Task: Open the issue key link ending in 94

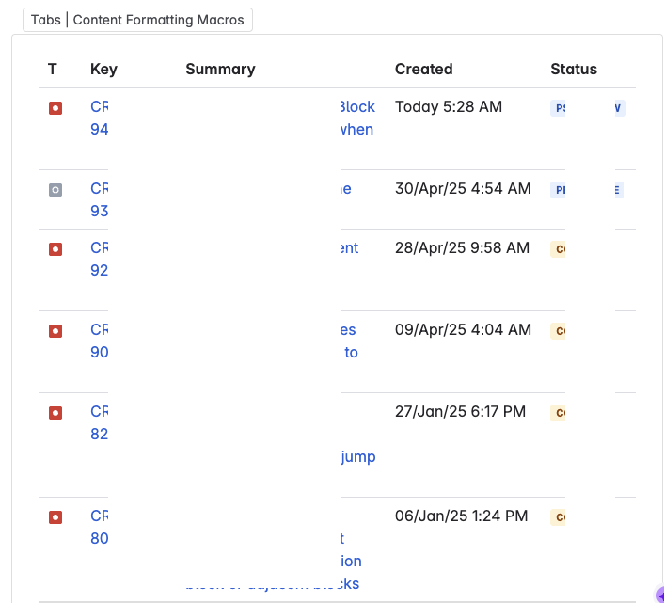Action: (x=99, y=118)
